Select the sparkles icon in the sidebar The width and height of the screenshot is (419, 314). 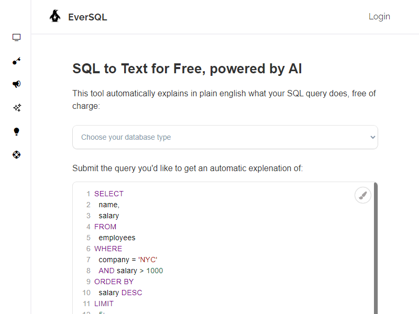[16, 108]
